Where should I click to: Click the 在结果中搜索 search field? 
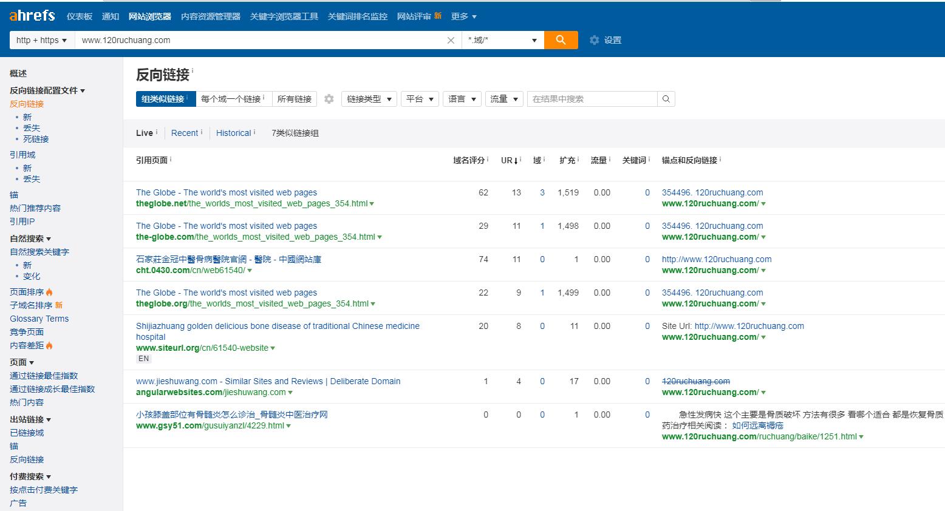coord(592,99)
